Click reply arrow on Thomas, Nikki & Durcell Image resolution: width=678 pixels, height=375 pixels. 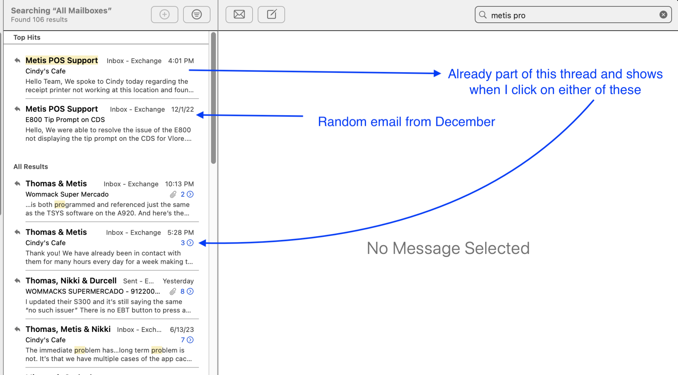tap(17, 281)
